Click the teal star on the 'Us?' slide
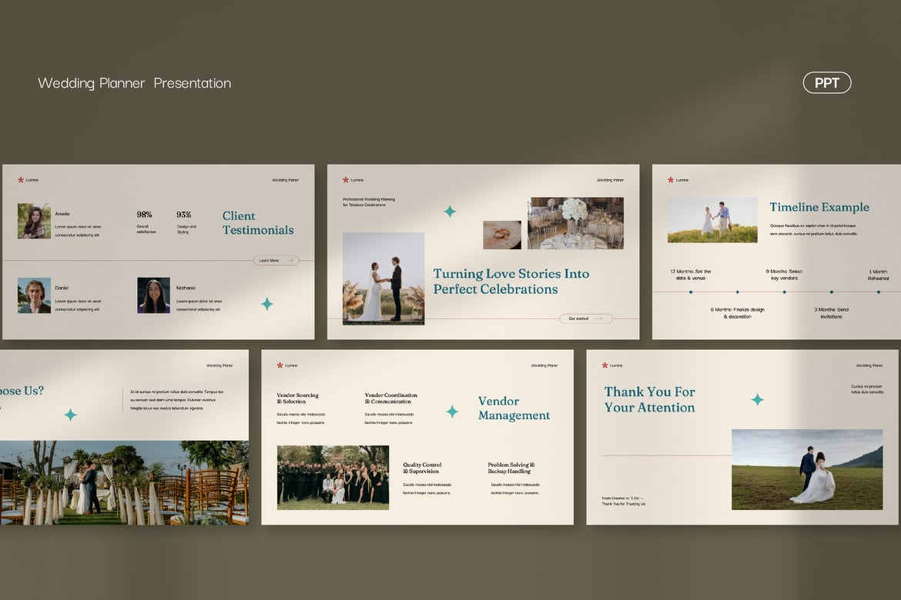Viewport: 901px width, 600px height. coord(71,415)
